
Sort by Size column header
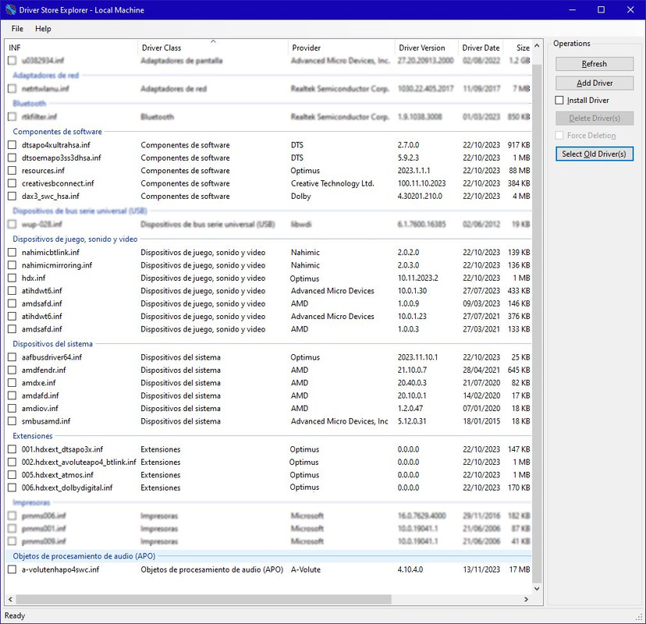[x=517, y=48]
